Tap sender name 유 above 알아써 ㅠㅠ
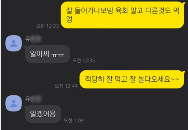Image resolution: width=188 pixels, height=130 pixels. pyautogui.click(x=28, y=39)
